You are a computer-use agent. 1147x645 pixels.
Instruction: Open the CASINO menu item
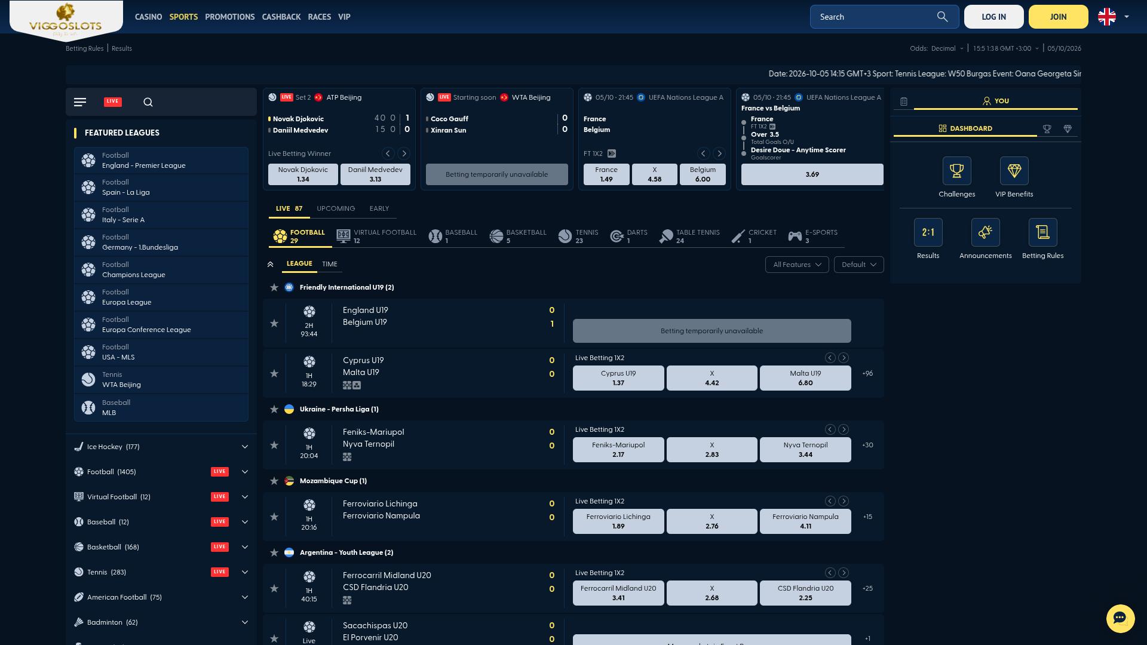pos(148,17)
